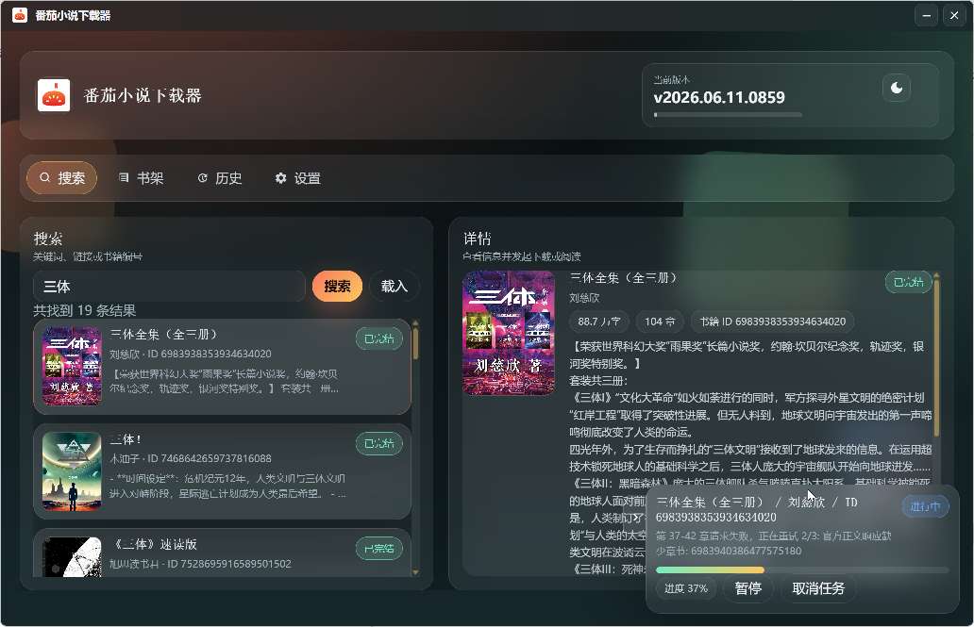Select result 三体！by 木池子
Image resolution: width=974 pixels, height=627 pixels.
click(x=223, y=471)
